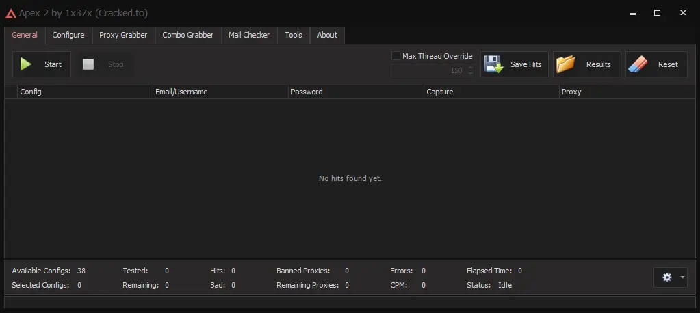Select the Mail Checker tab
The height and width of the screenshot is (313, 700).
coord(249,35)
